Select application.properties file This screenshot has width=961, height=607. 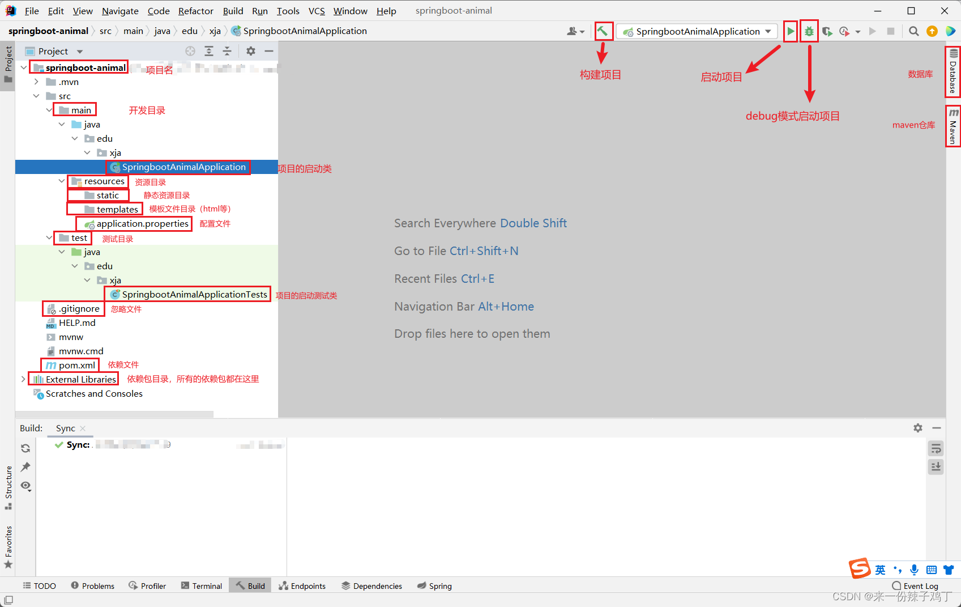136,223
